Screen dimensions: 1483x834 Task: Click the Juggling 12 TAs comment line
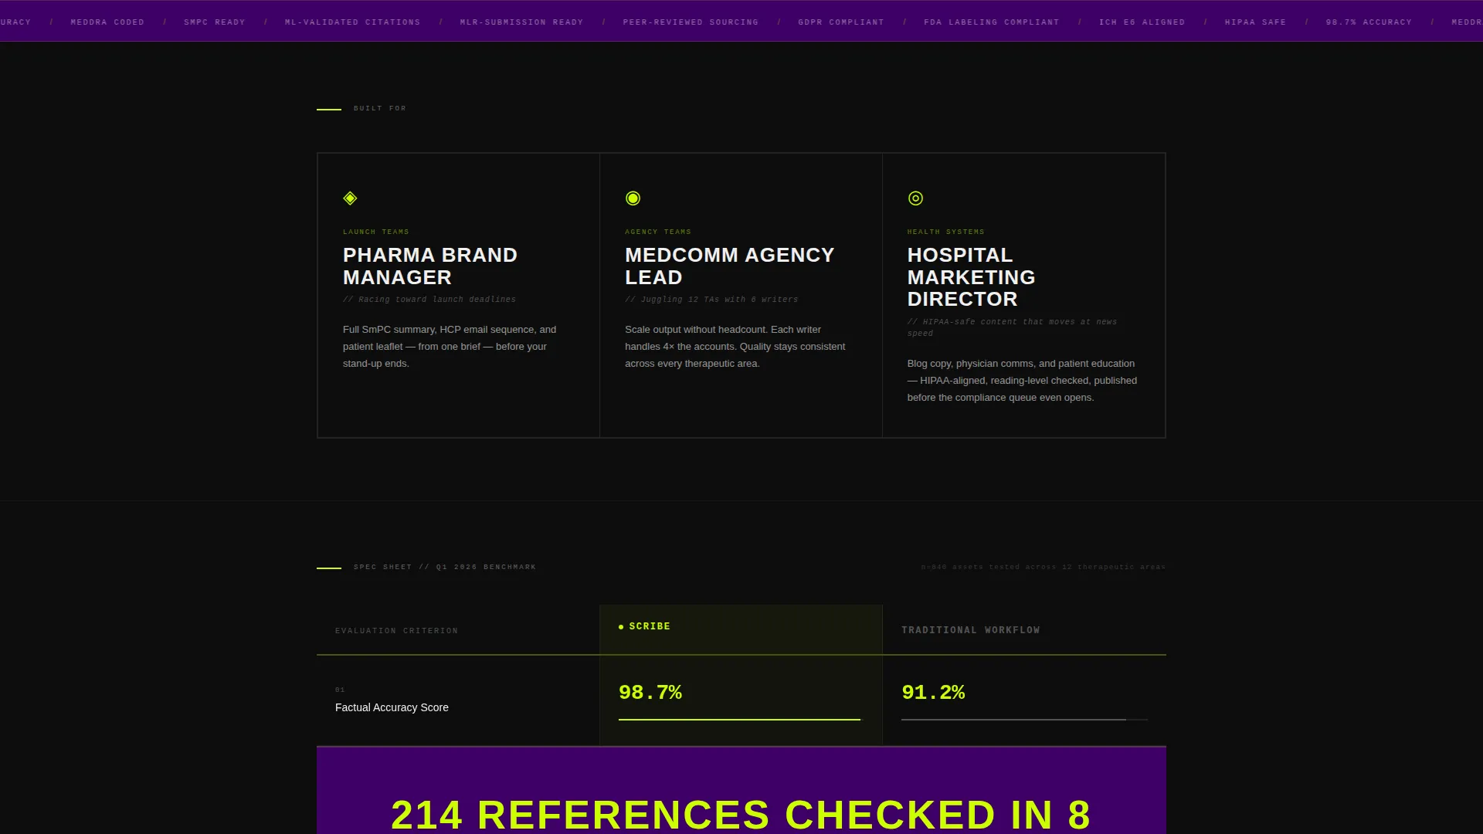[711, 300]
